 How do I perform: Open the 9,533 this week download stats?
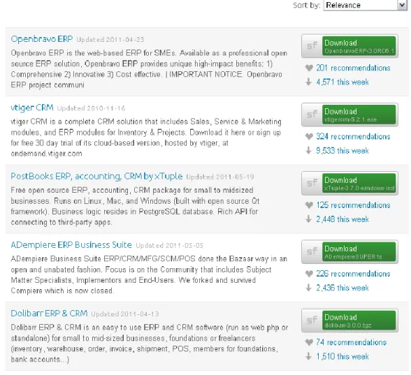342,151
